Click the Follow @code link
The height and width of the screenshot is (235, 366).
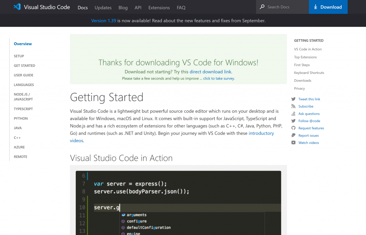point(309,121)
